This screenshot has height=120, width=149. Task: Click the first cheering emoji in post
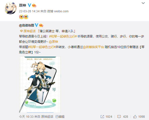21,17
